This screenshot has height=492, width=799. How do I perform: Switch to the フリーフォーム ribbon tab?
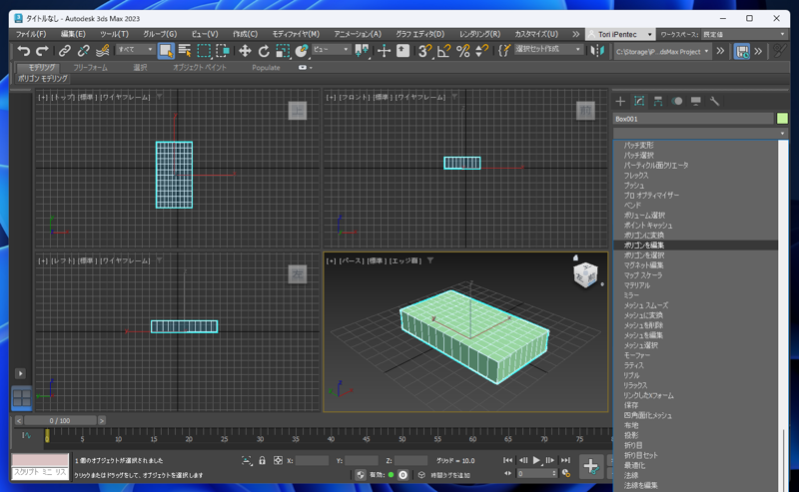(90, 67)
